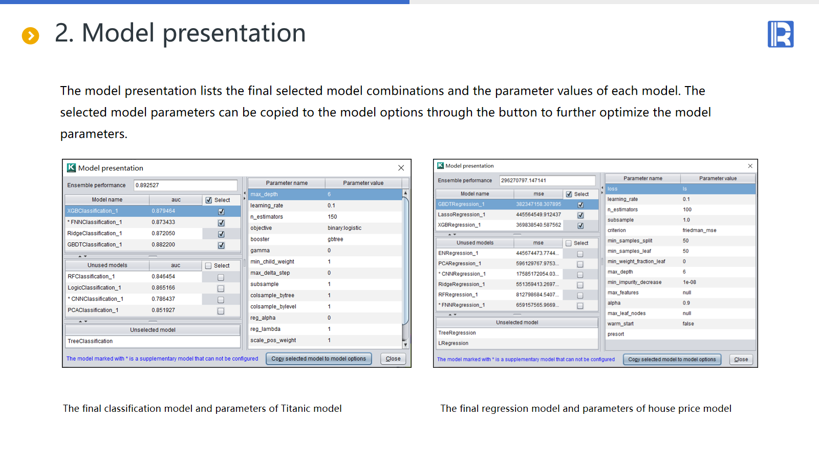The height and width of the screenshot is (461, 819).
Task: Click the scroll-up arrow beside max_depth value 6
Action: [405, 194]
